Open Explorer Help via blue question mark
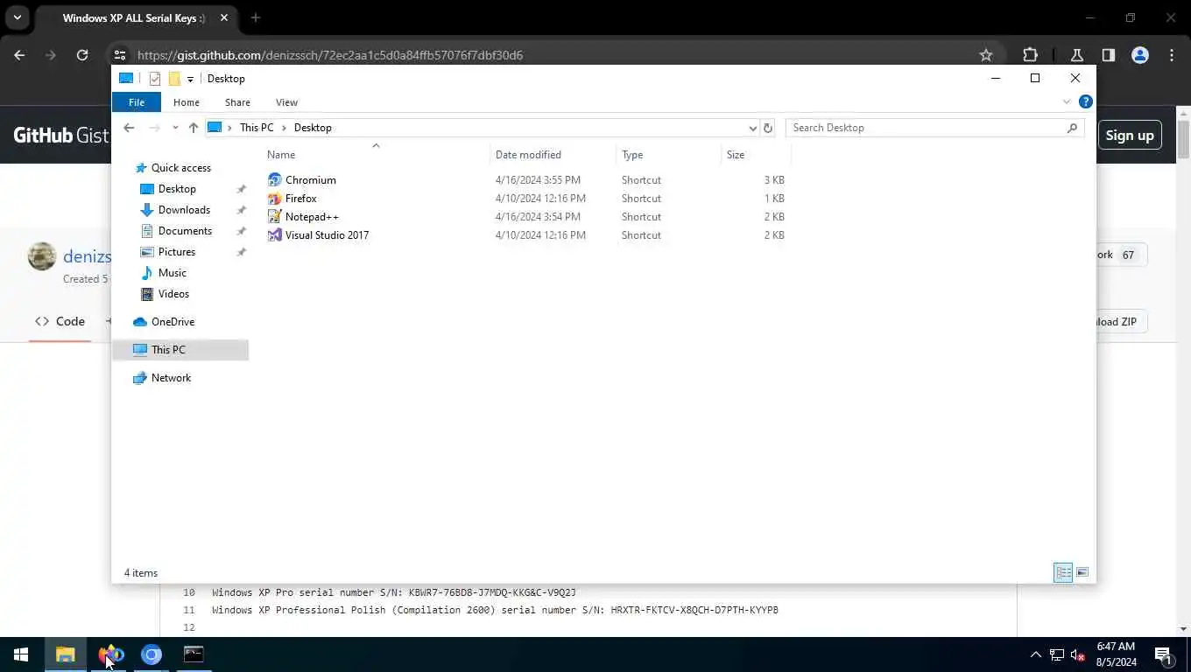This screenshot has height=672, width=1191. [x=1086, y=101]
